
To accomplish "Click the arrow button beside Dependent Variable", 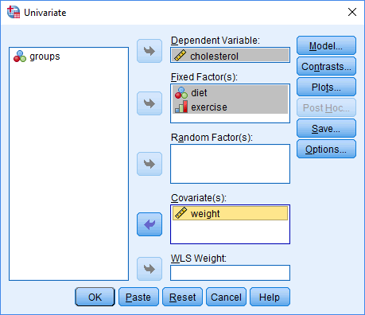I will coord(149,51).
